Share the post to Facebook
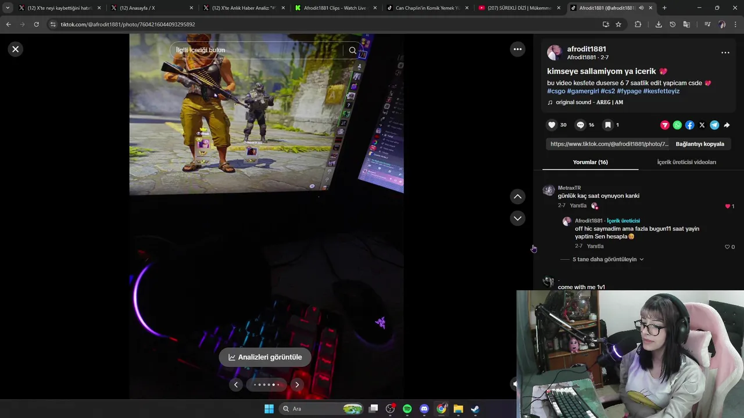 (x=689, y=125)
